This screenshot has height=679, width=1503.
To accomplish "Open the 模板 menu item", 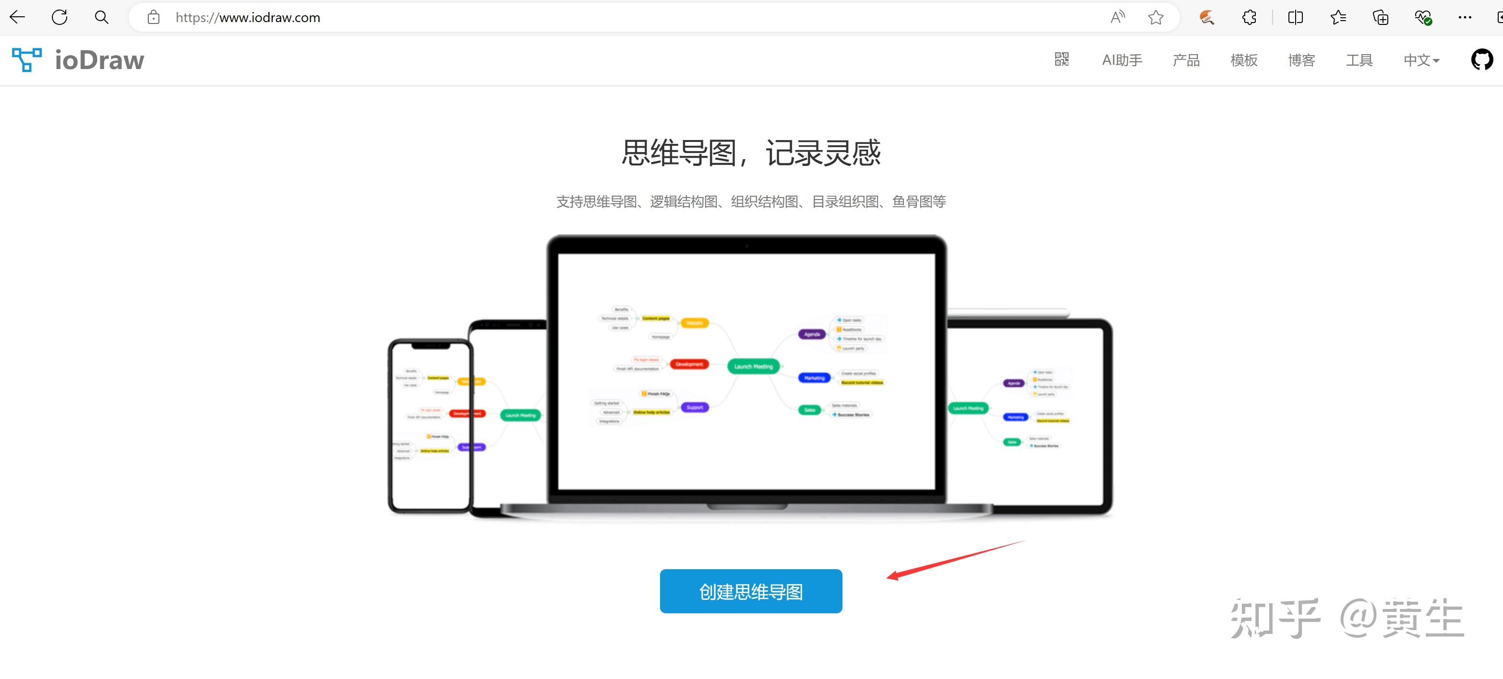I will 1244,60.
